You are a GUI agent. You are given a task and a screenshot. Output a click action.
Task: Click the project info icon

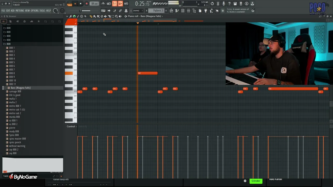click(247, 4)
